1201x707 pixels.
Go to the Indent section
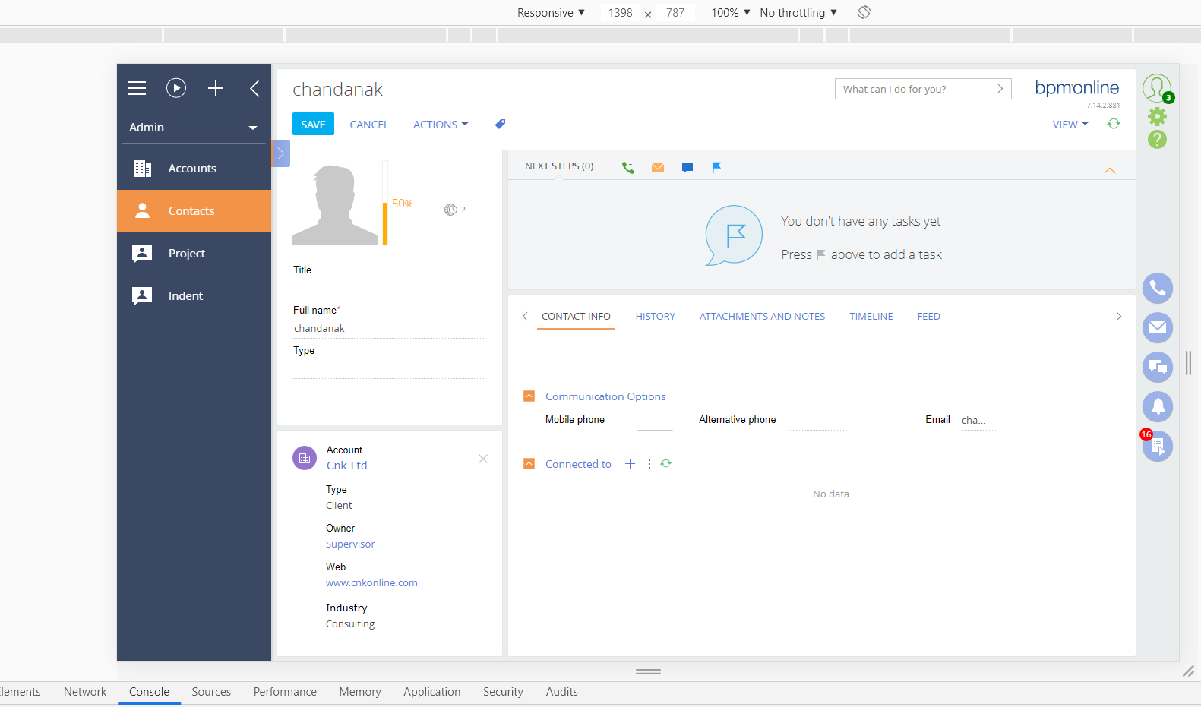(x=194, y=296)
